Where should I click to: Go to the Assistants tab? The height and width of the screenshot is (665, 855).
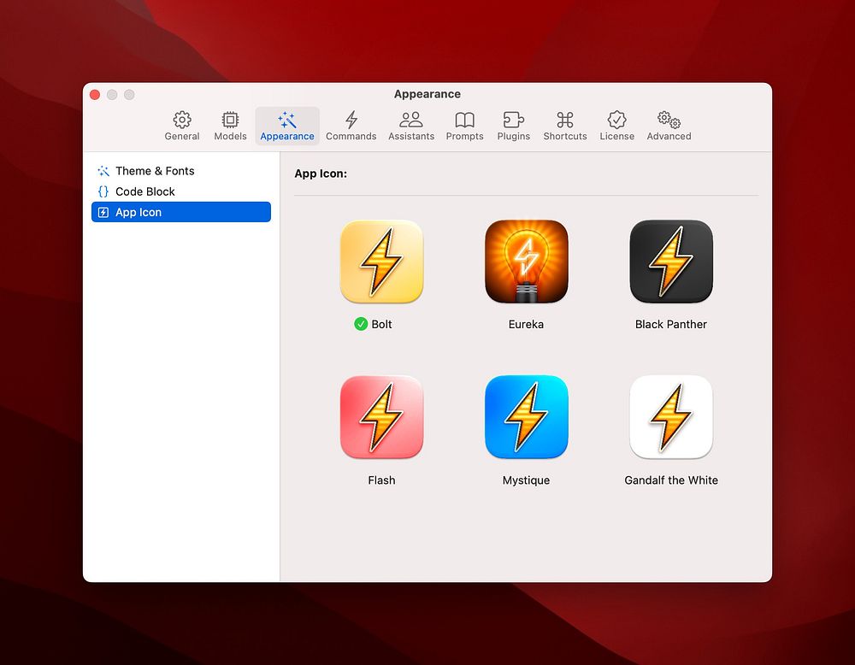tap(411, 126)
